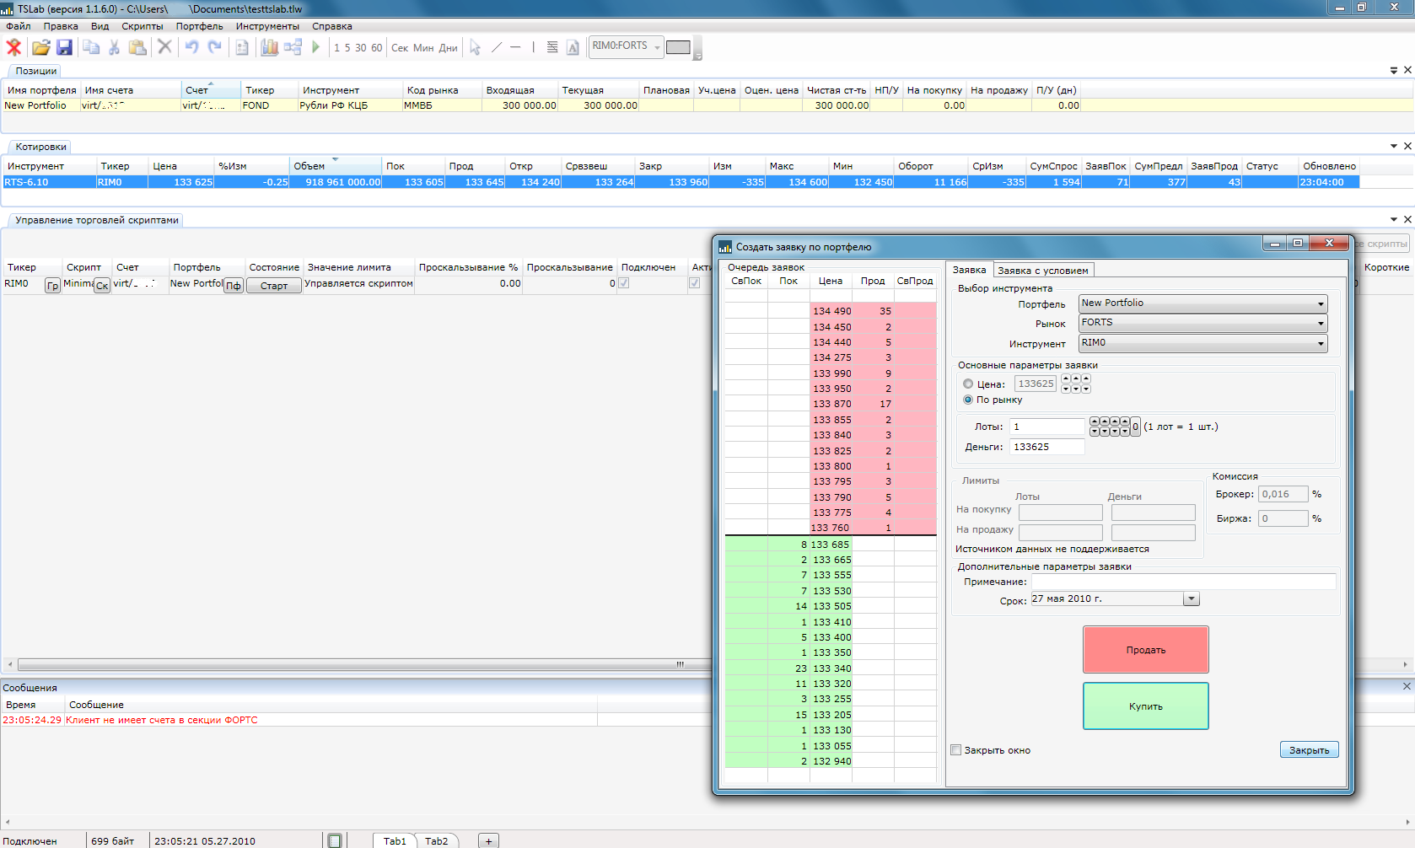
Task: Click the green run script play icon
Action: click(x=315, y=47)
